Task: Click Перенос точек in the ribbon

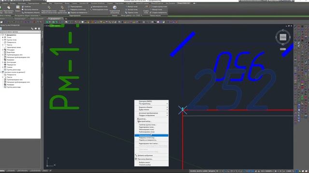Action: pyautogui.click(x=132, y=12)
